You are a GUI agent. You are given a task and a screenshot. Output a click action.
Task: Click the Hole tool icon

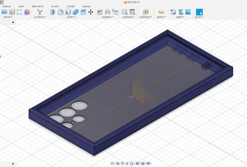12,12
